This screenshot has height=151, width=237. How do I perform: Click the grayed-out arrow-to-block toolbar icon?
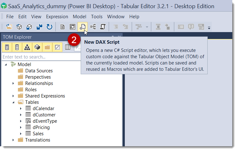tap(167, 27)
